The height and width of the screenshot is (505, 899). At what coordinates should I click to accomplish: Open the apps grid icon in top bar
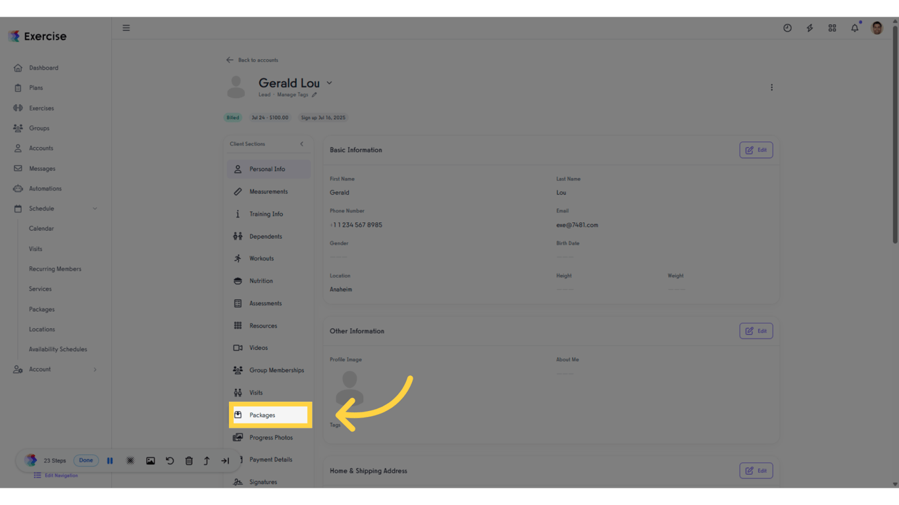click(832, 28)
